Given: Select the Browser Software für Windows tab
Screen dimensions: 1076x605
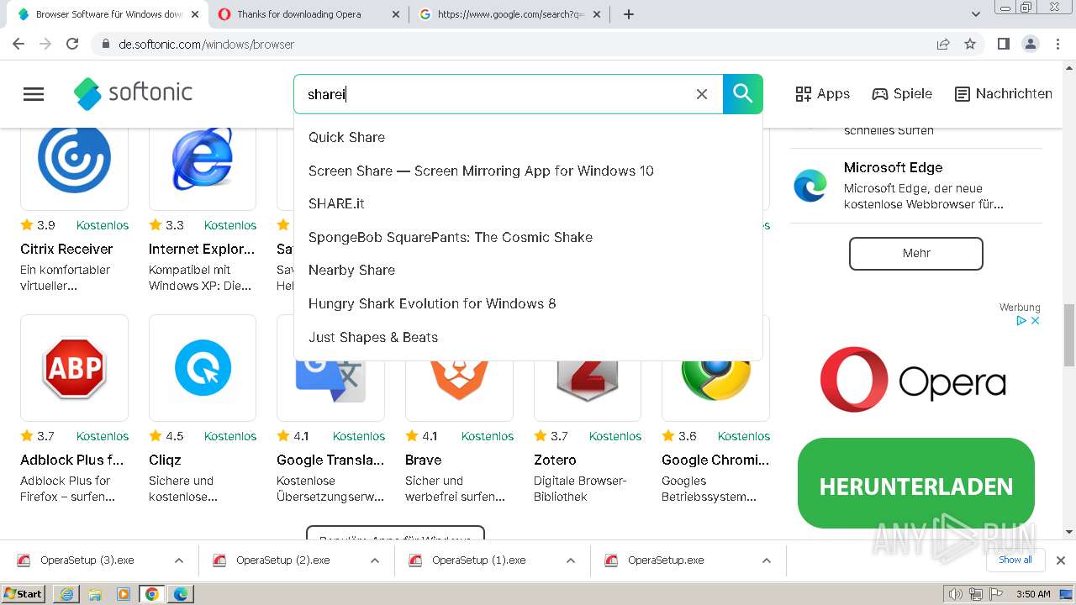Looking at the screenshot, I should 109,14.
